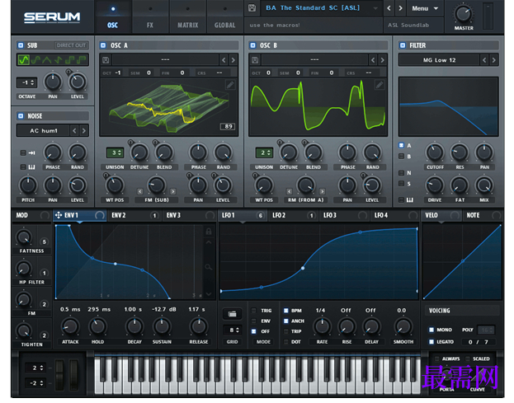This screenshot has height=403, width=514.
Task: Switch to the FX tab
Action: click(150, 17)
